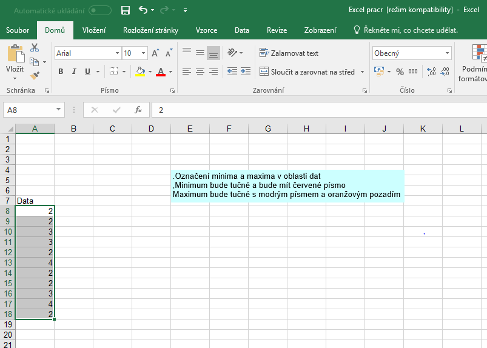Open the Name Box dropdown arrow

point(59,110)
